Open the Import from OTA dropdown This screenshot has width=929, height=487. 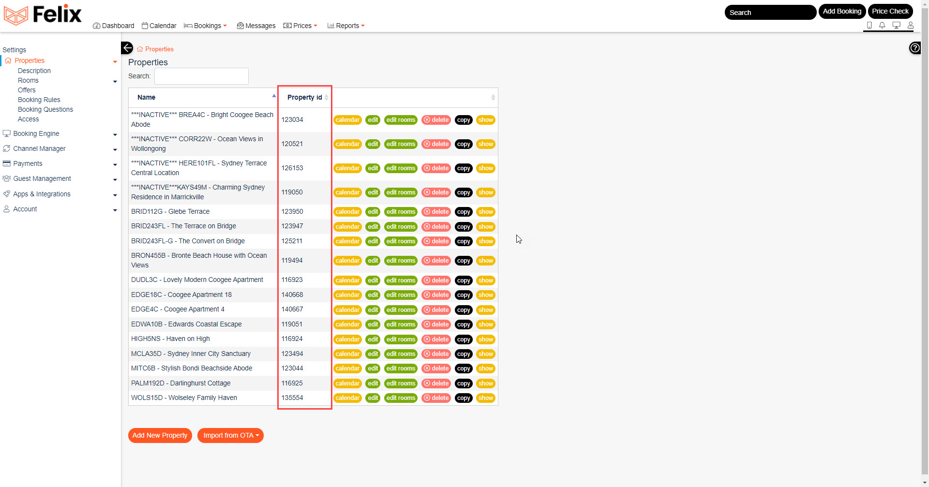[230, 435]
